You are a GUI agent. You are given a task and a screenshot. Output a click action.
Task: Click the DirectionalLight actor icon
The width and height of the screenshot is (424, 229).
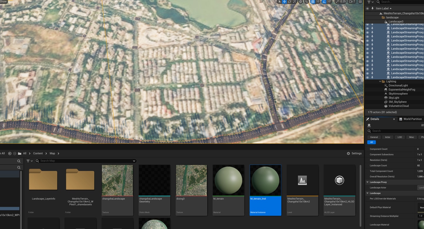pos(386,85)
